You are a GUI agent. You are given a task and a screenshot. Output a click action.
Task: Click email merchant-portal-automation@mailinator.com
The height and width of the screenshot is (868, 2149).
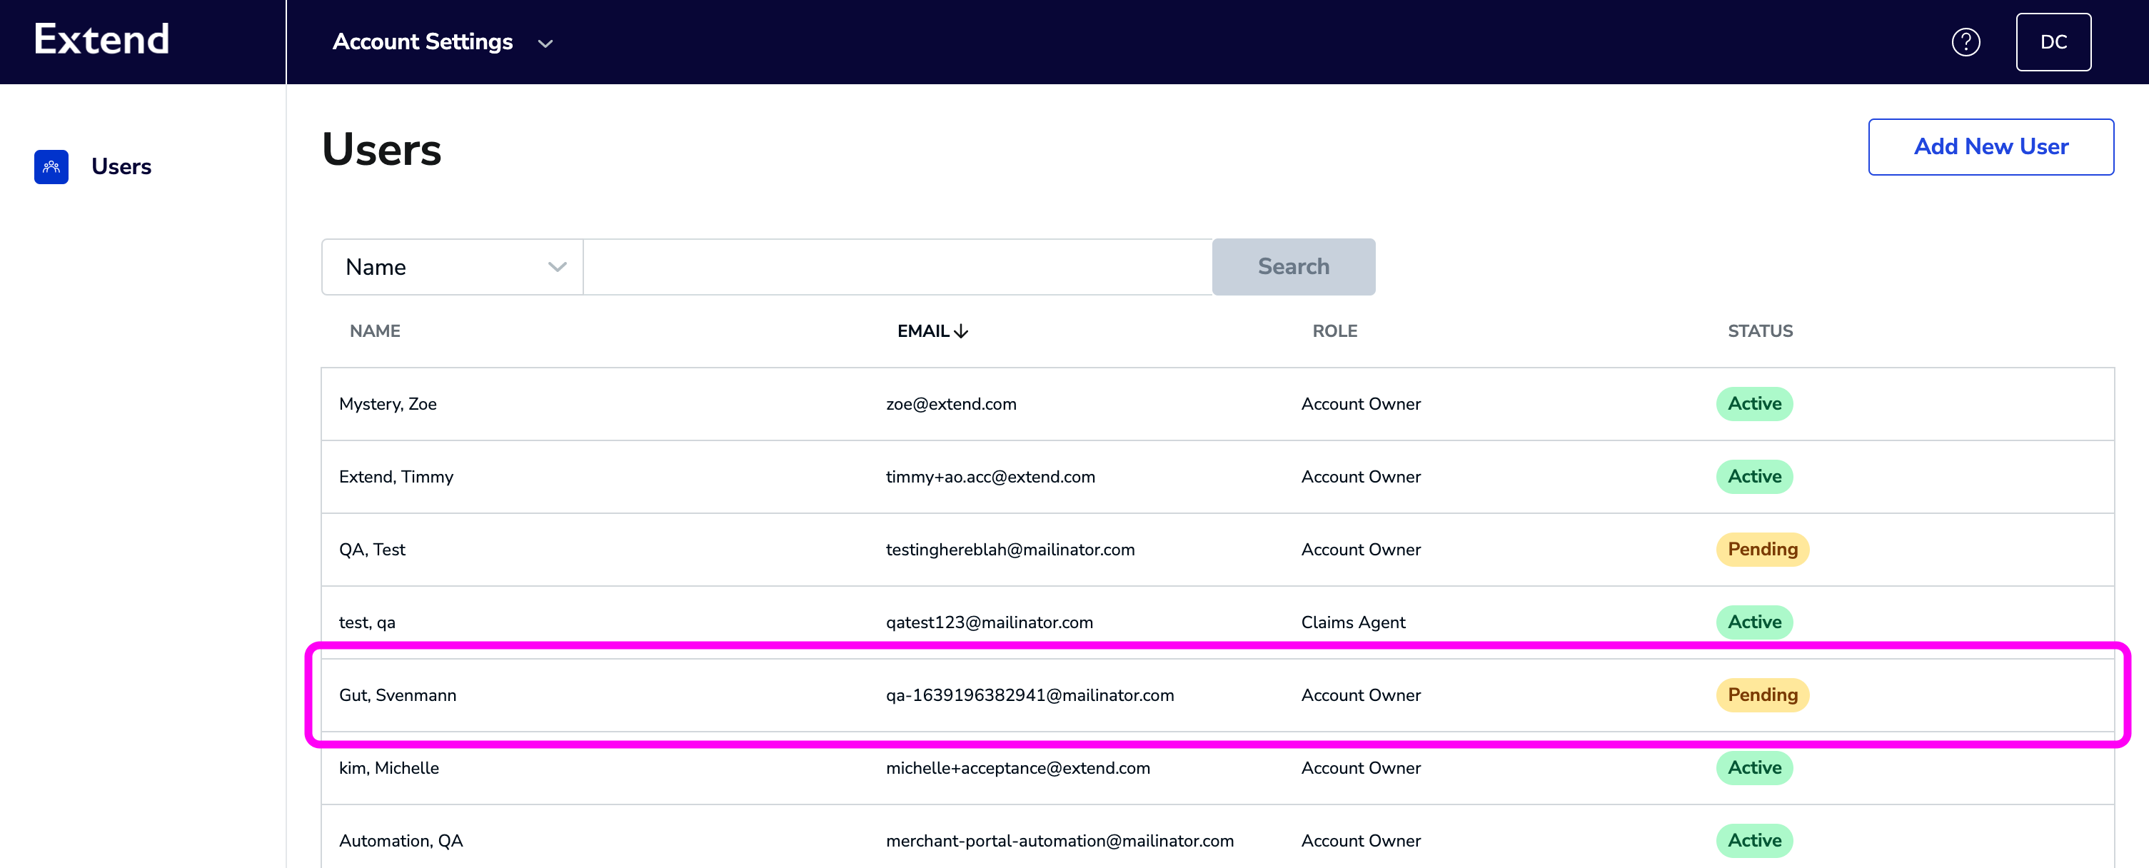tap(1060, 842)
